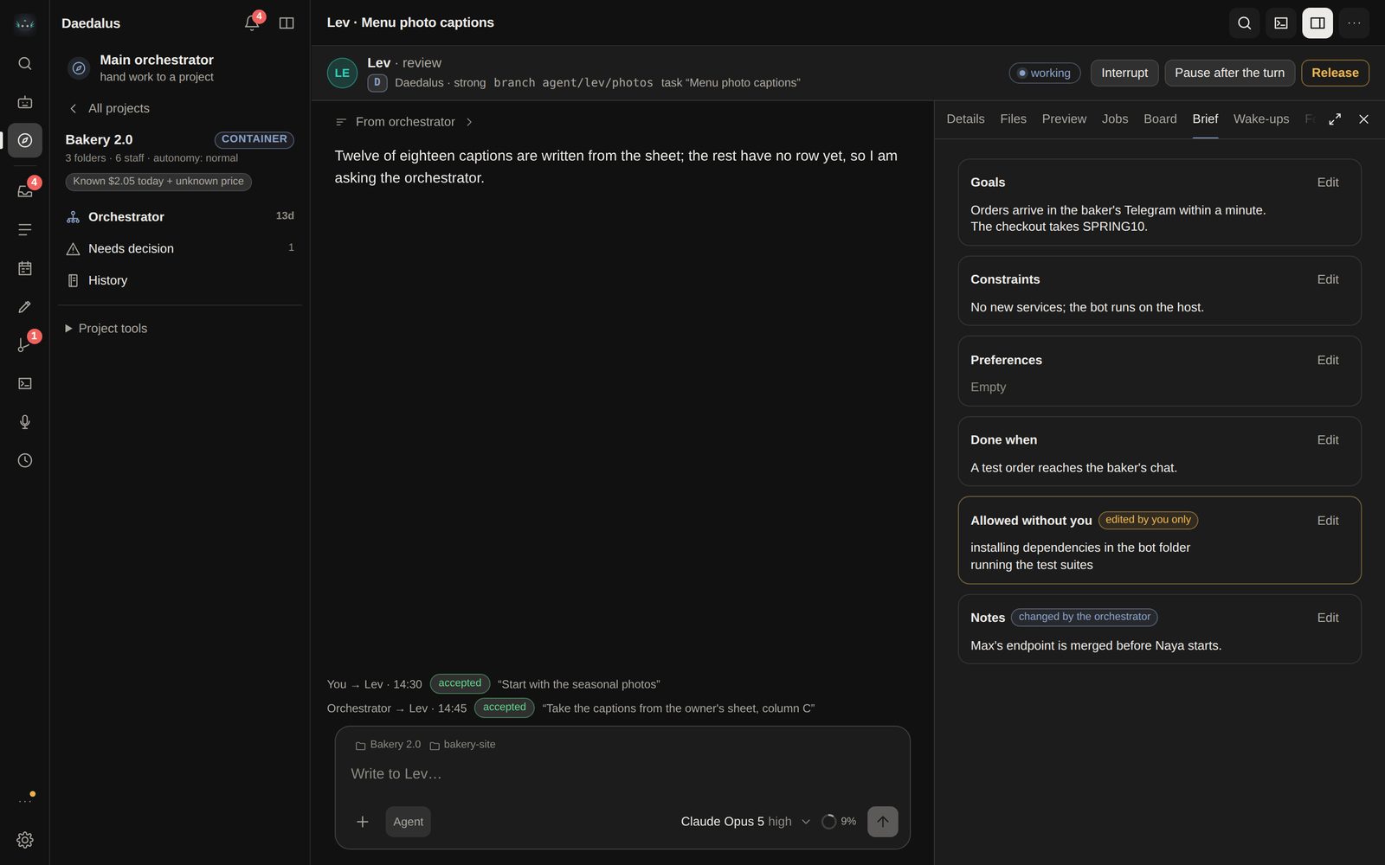Click the Interrupt button
The height and width of the screenshot is (865, 1385).
[x=1124, y=73]
